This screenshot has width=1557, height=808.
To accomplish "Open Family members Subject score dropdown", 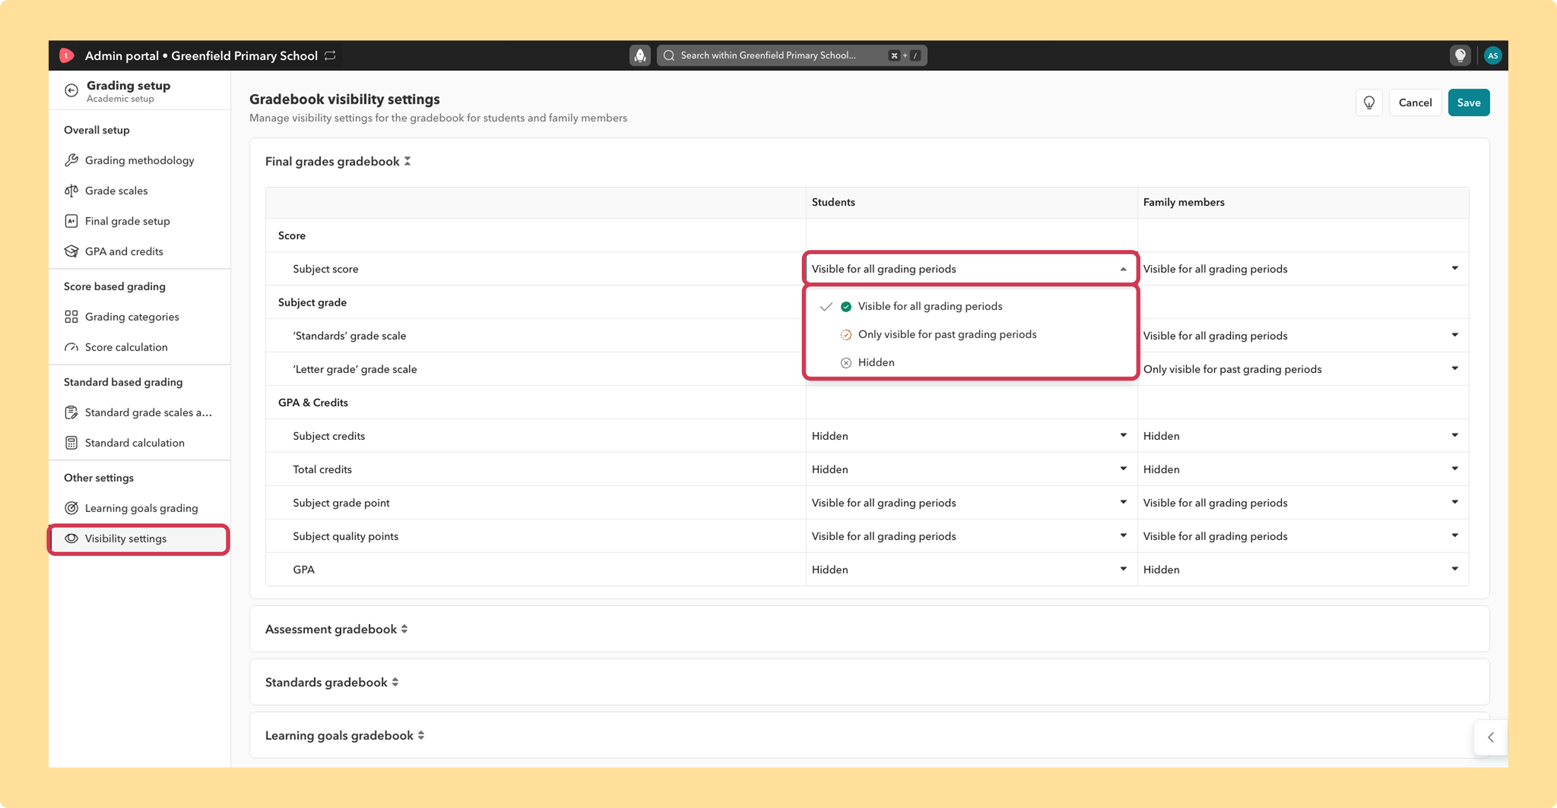I will click(1303, 269).
